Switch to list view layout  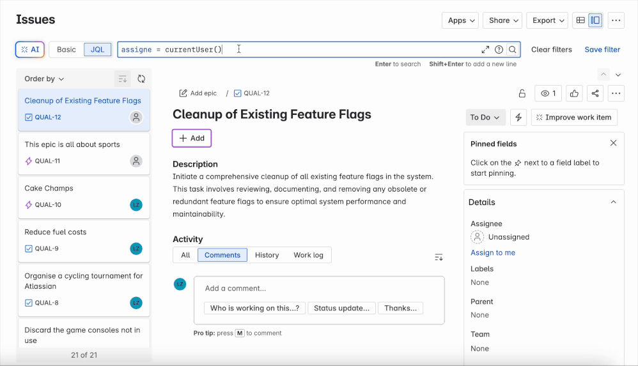pos(580,20)
